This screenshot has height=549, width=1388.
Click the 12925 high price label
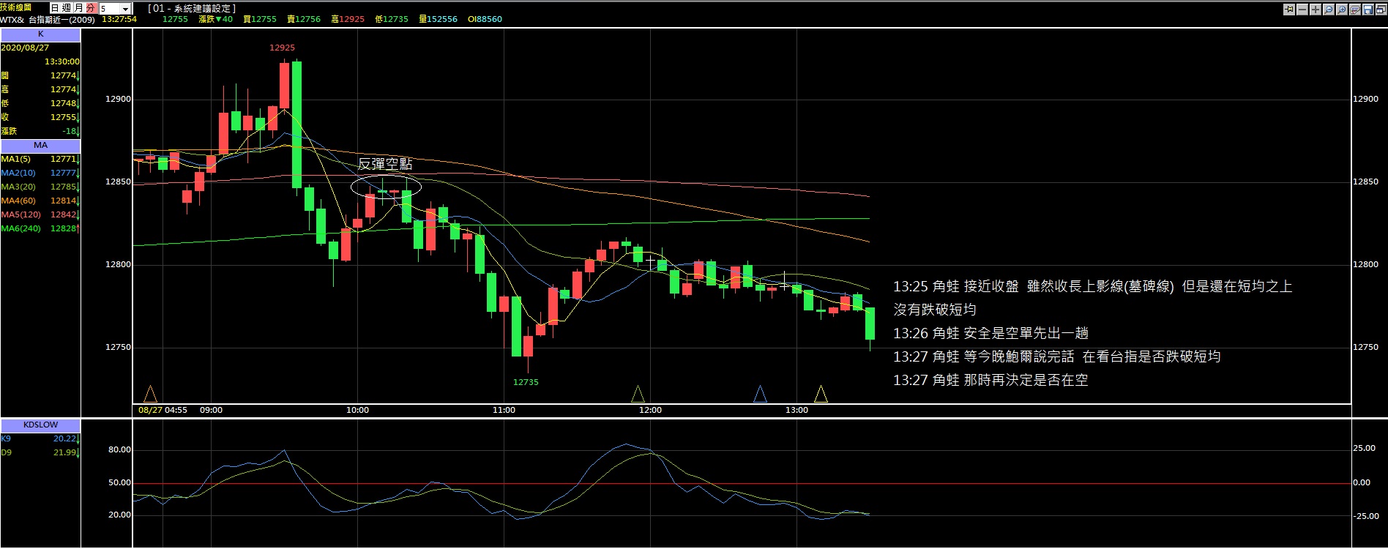click(x=282, y=48)
